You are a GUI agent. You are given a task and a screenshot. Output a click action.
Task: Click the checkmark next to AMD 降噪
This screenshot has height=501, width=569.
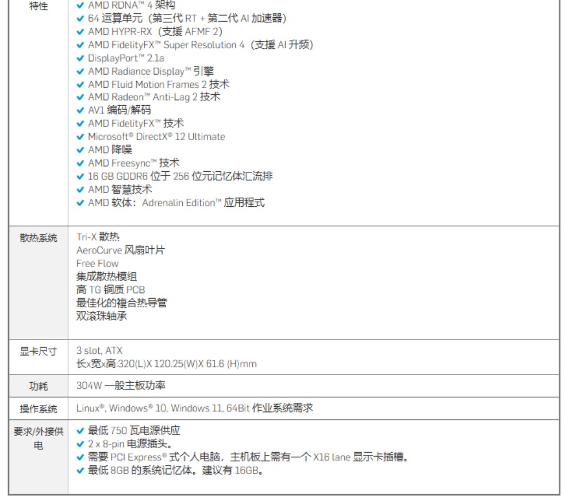(x=80, y=150)
